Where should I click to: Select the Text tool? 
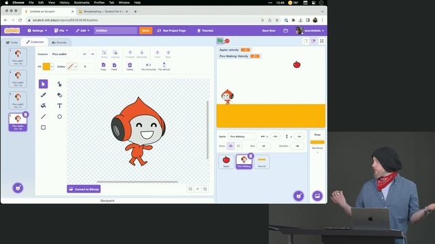pos(59,106)
